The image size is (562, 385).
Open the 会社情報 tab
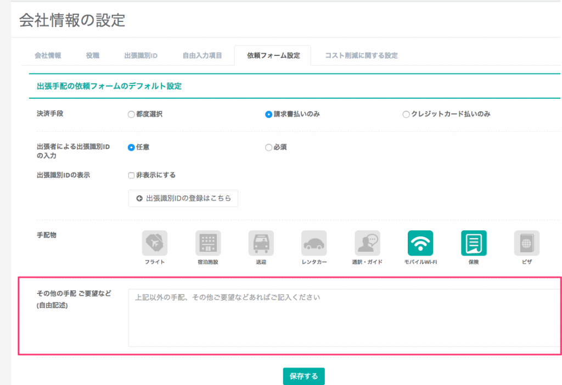point(48,55)
